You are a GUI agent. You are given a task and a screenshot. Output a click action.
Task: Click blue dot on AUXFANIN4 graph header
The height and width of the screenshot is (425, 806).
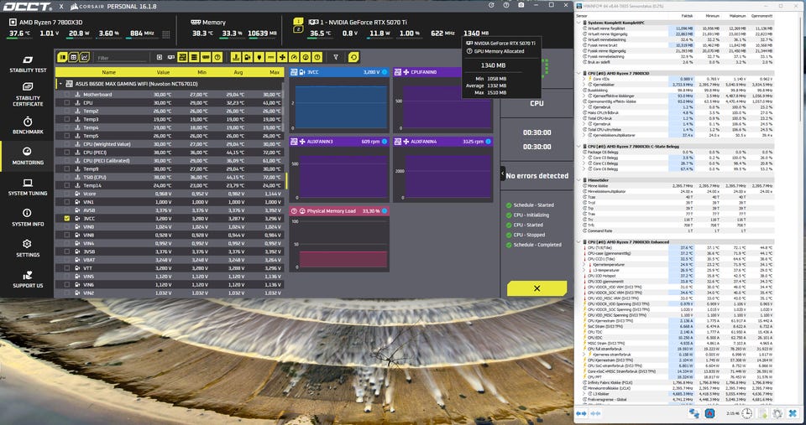coord(488,141)
